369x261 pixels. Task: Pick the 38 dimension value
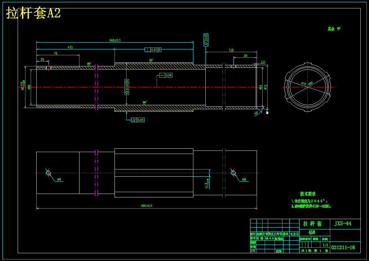point(245,56)
